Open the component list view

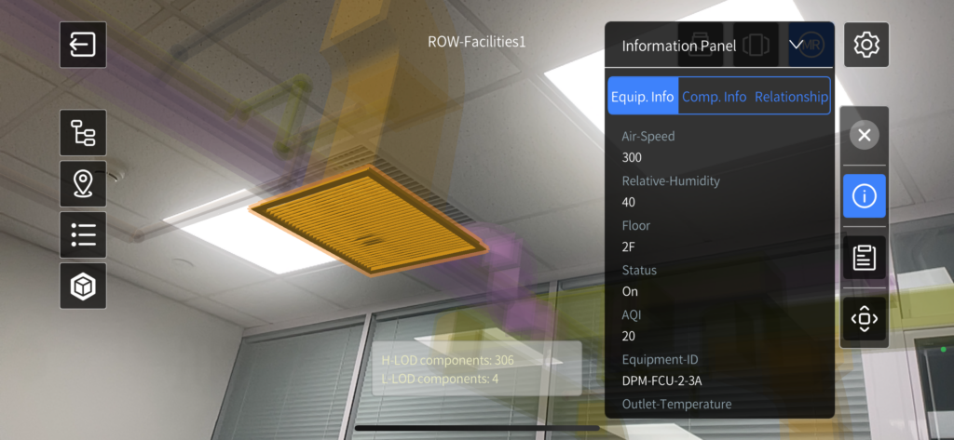click(x=83, y=234)
